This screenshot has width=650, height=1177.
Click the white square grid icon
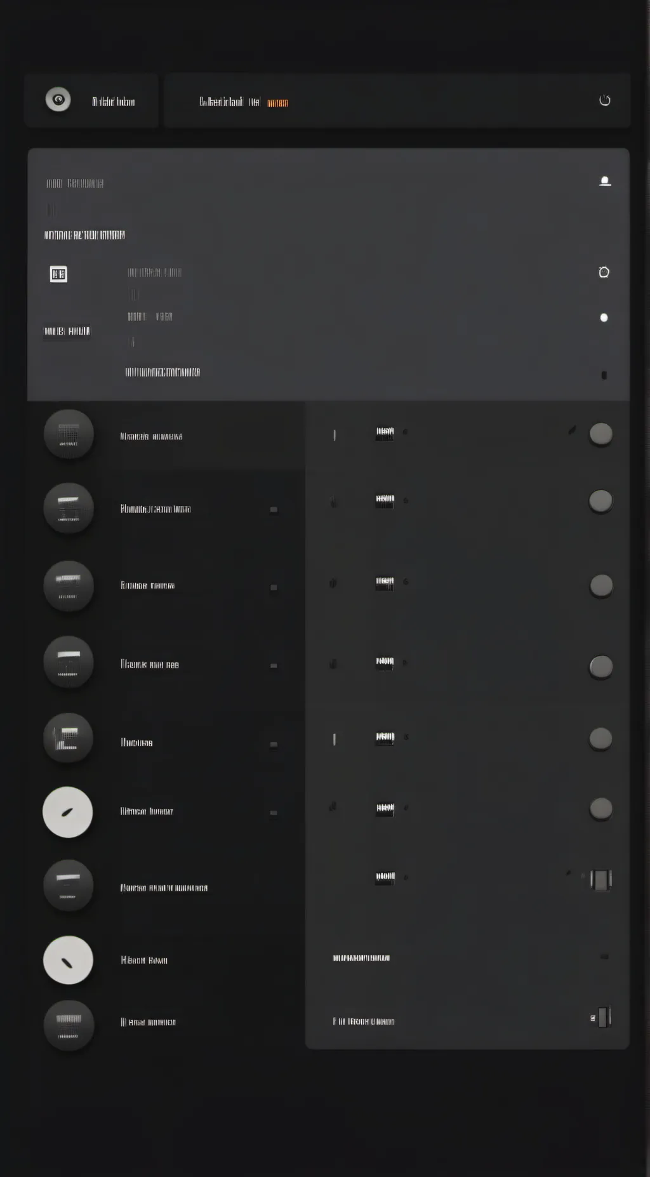(58, 274)
